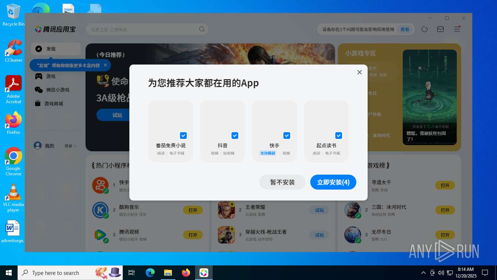Open Task View on taskbar
This screenshot has height=280, width=497.
[132, 273]
